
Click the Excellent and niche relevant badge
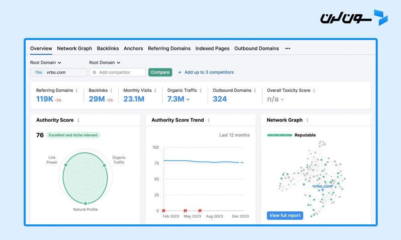[x=73, y=135]
